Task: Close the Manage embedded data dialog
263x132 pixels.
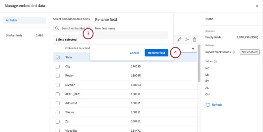Action: [257, 6]
